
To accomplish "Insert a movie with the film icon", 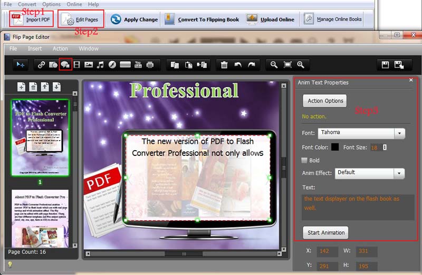I will 76,65.
